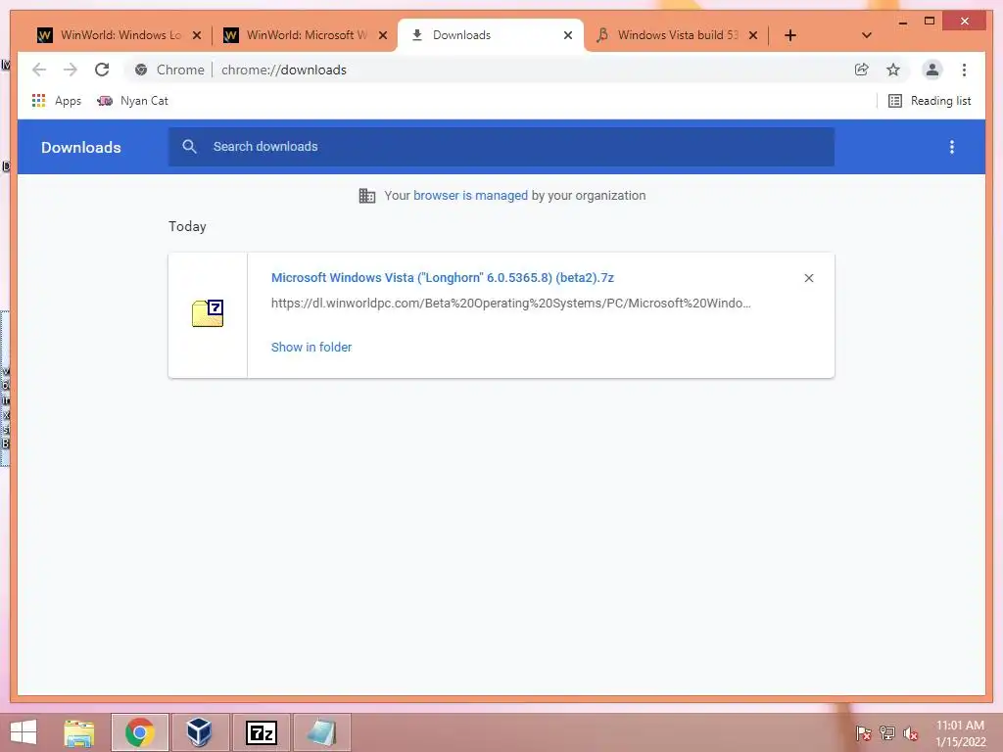Minimize the Chrome window
The width and height of the screenshot is (1003, 752).
902,22
